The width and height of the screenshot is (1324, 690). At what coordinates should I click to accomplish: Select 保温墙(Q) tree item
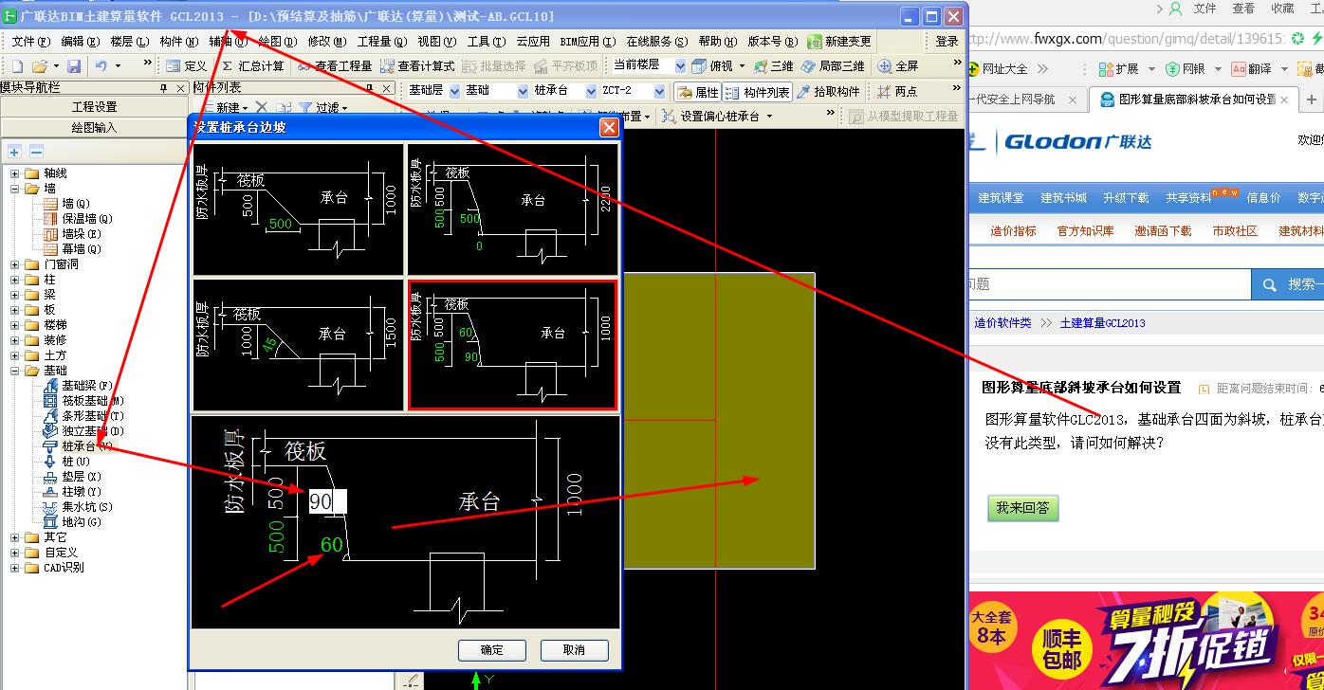79,219
